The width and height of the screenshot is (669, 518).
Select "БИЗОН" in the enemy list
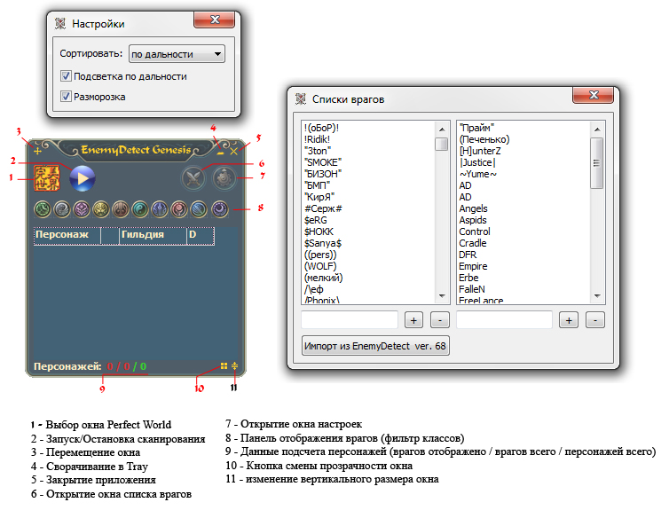click(x=323, y=174)
